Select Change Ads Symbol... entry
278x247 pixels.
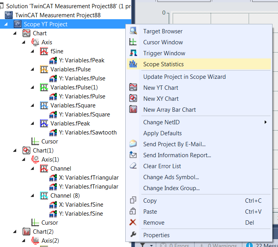pos(199,177)
